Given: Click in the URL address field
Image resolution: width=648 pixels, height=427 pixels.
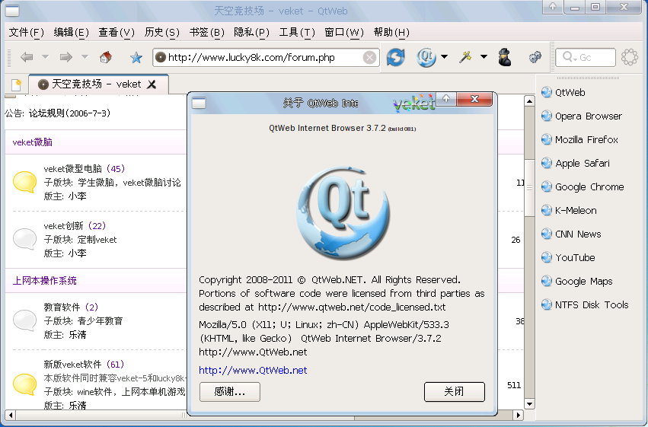Looking at the screenshot, I should click(x=264, y=57).
